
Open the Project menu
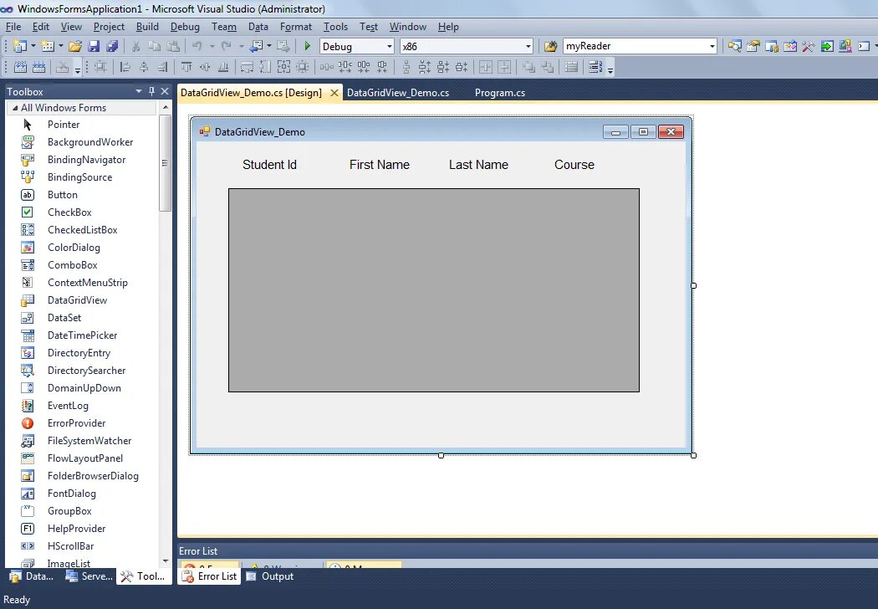pos(109,27)
